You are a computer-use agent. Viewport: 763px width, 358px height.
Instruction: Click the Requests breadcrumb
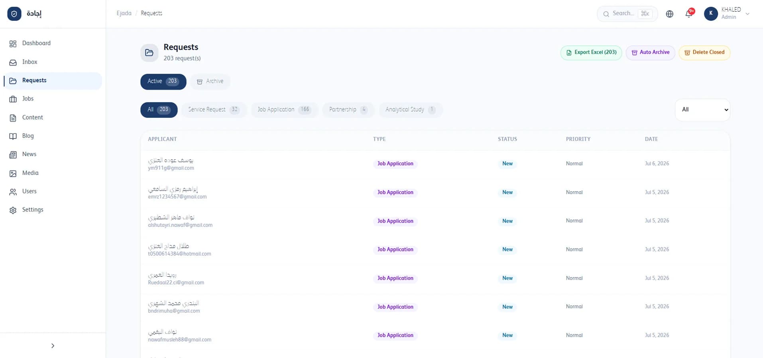point(151,13)
